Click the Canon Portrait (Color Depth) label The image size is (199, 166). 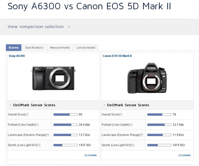coord(115,125)
